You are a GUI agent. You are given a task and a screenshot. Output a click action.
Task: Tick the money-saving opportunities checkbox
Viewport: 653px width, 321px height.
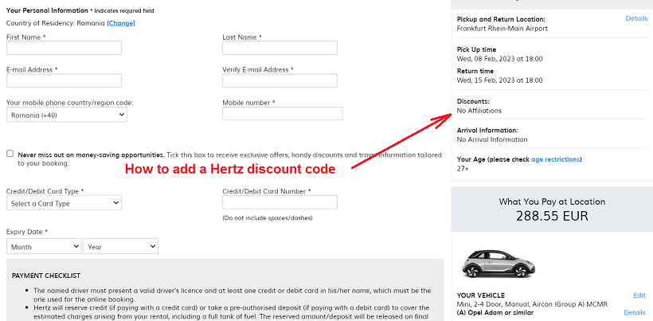tap(10, 154)
